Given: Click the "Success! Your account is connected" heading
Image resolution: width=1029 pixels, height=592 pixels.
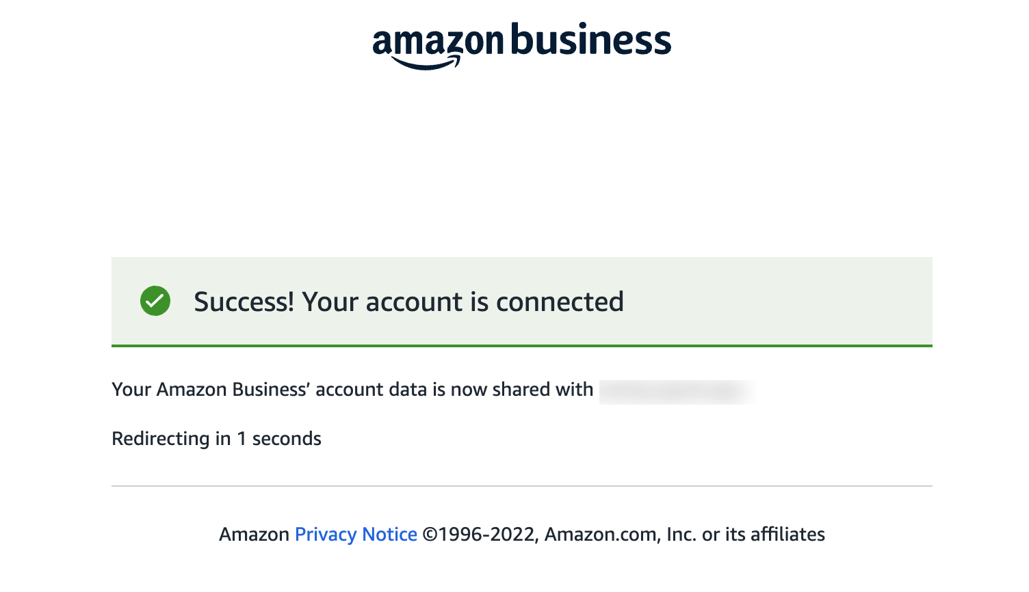Looking at the screenshot, I should click(408, 301).
